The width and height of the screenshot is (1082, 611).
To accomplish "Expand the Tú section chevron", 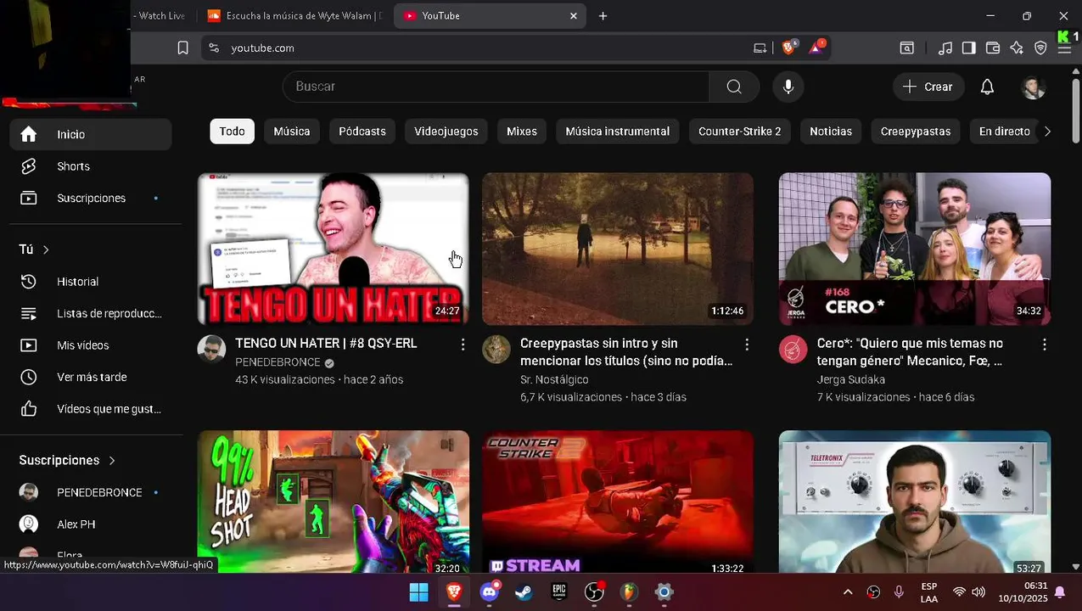I will (46, 249).
